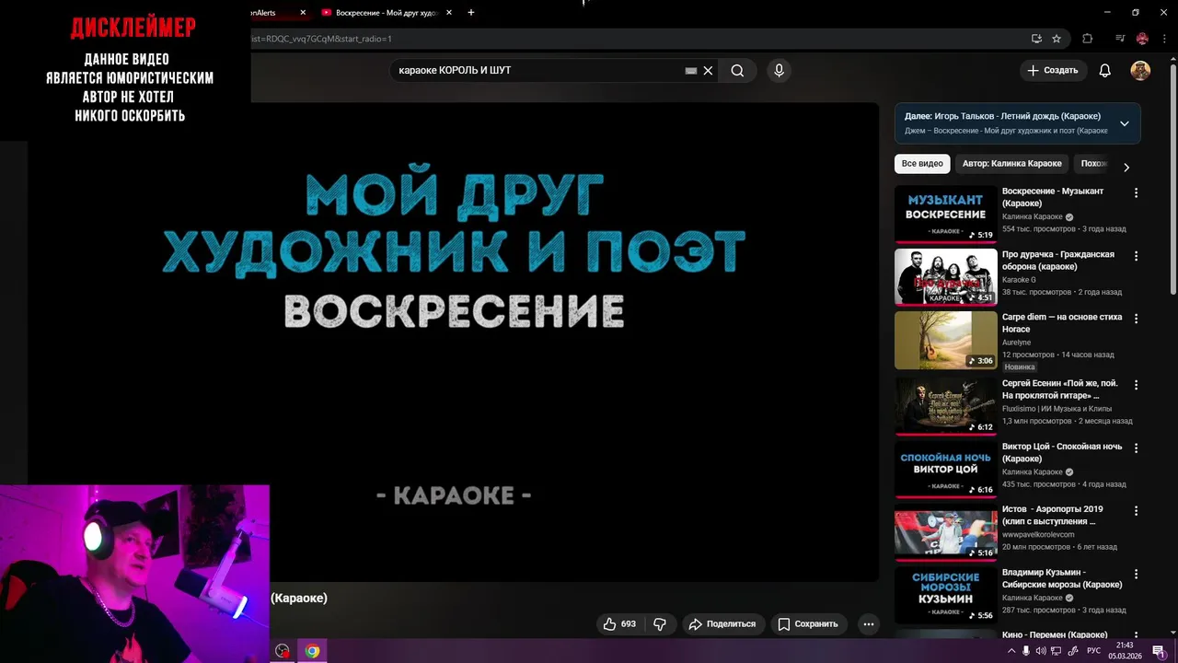Click the search magnifier button
Screen dimensions: 1178x663
(737, 71)
